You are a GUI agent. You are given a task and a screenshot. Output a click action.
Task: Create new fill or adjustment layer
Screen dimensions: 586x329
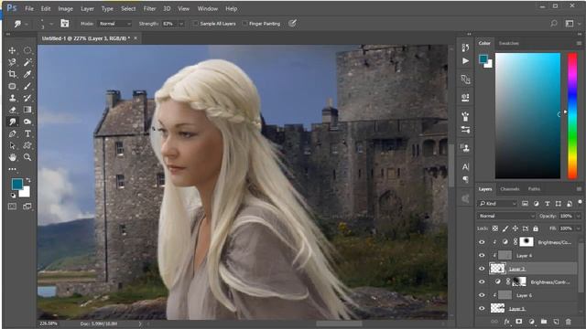[531, 322]
